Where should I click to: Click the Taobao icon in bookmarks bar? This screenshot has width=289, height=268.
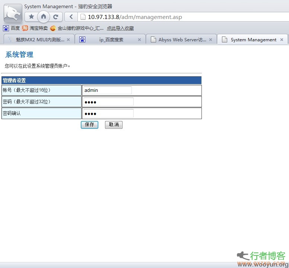(x=25, y=28)
